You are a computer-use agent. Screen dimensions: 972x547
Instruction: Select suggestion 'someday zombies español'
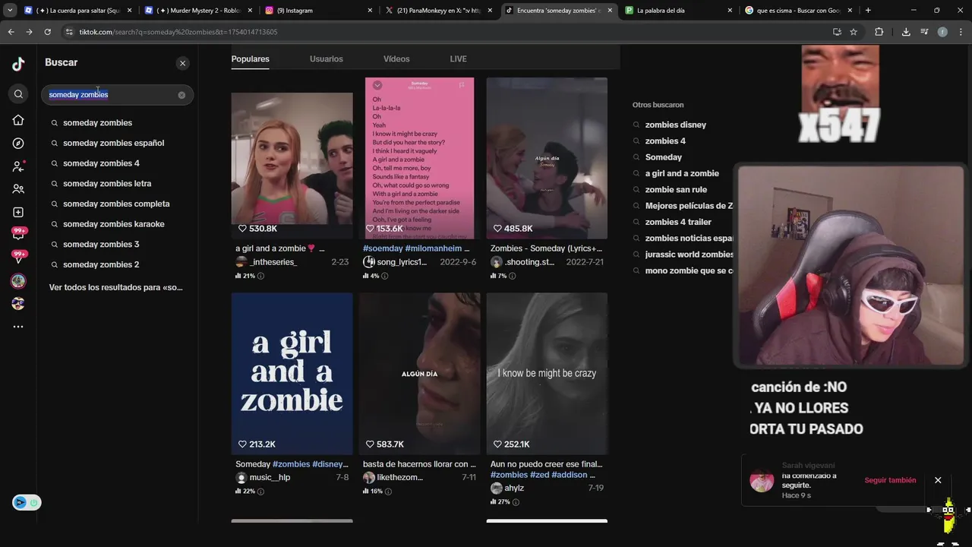(x=113, y=143)
